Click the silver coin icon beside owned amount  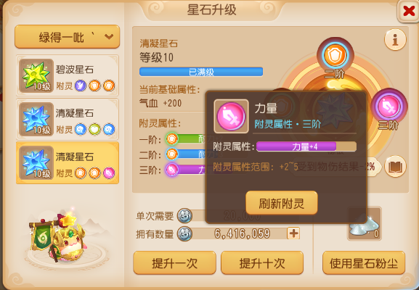click(184, 233)
